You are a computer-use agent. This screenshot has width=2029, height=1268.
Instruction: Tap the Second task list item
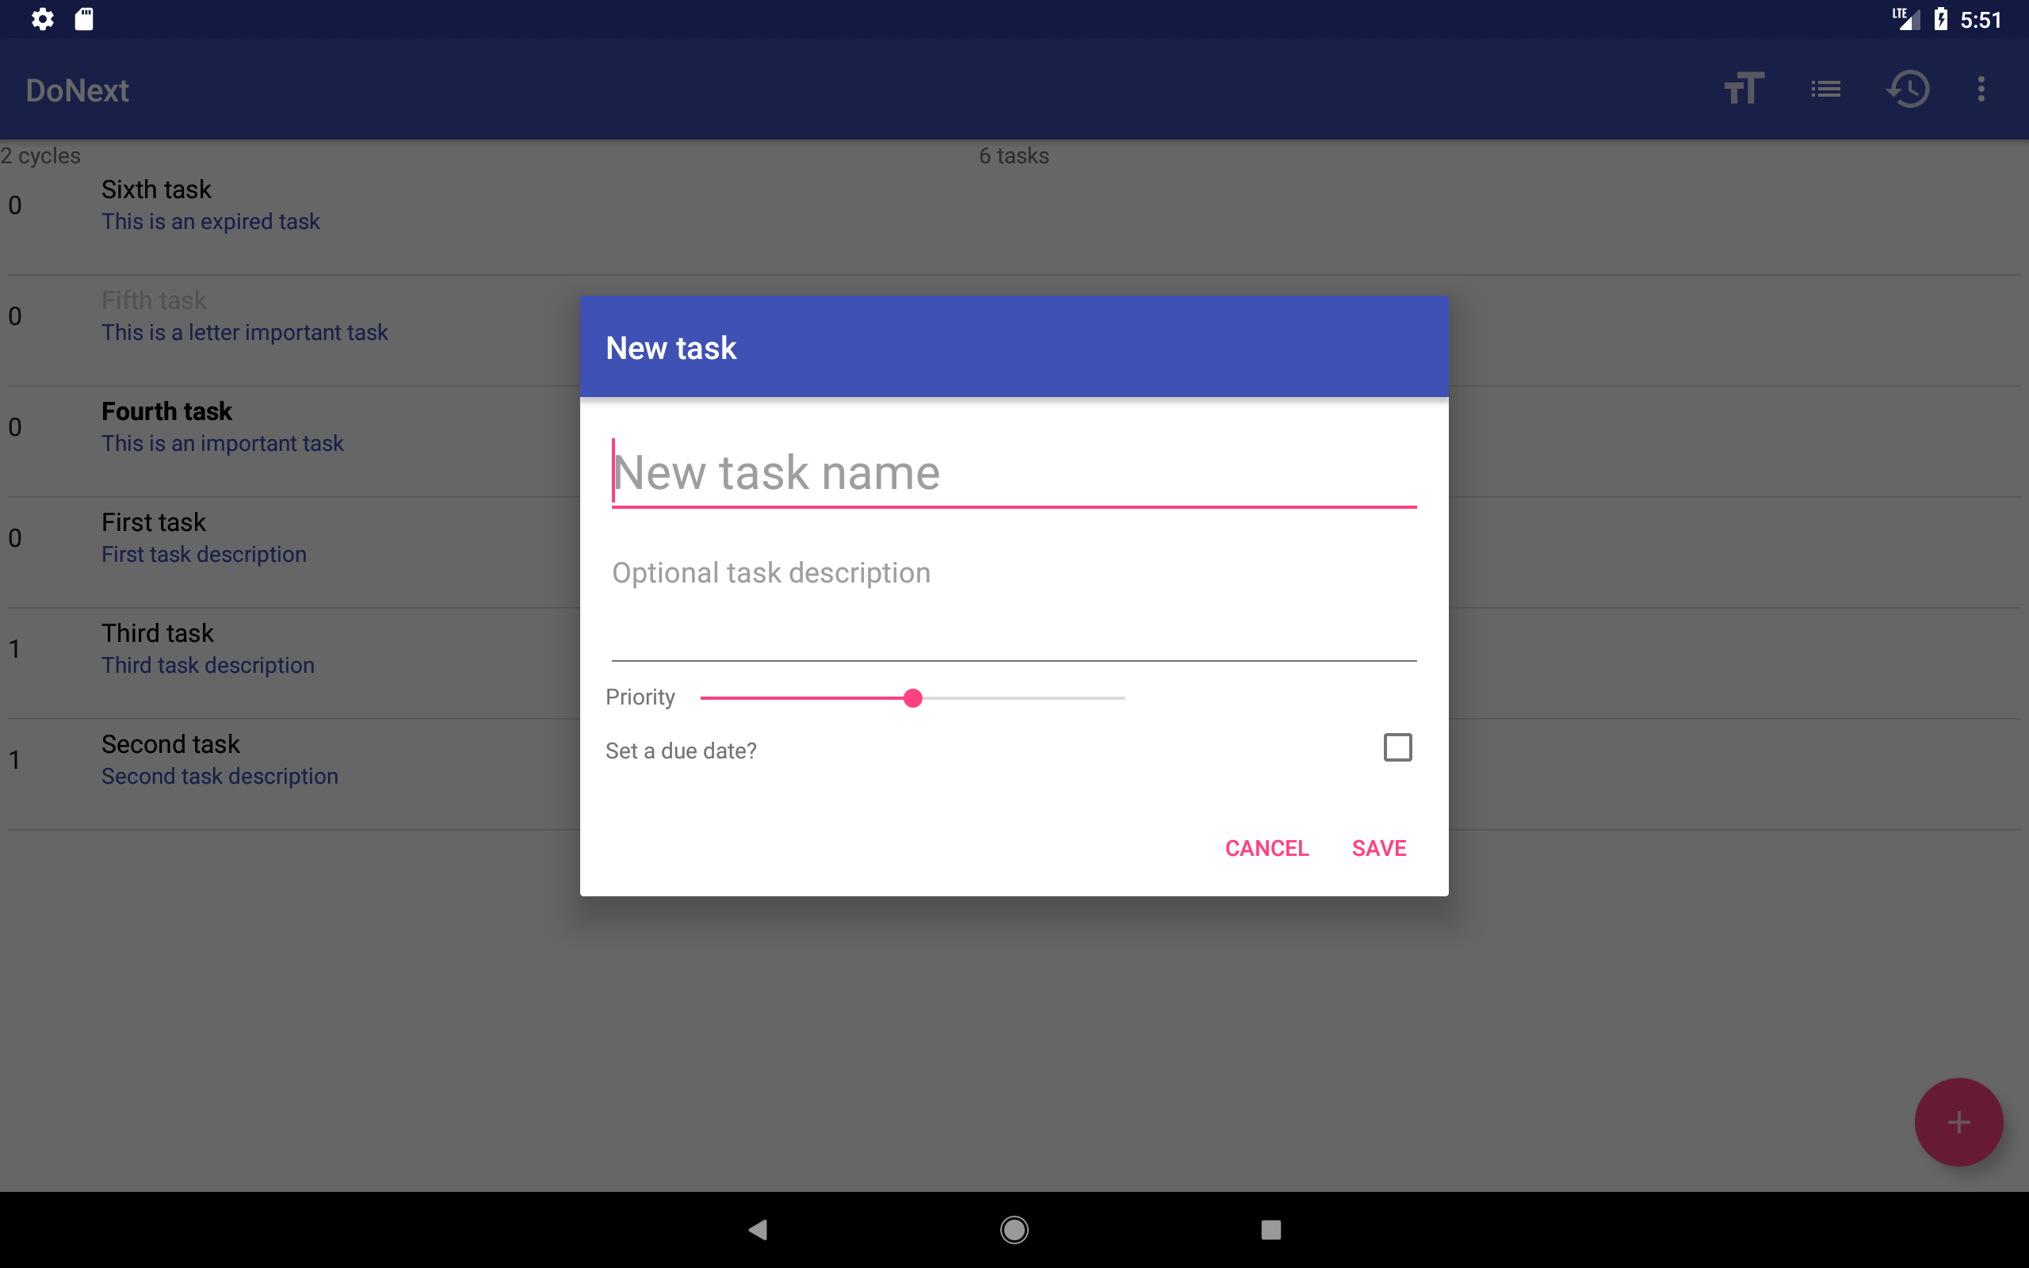pyautogui.click(x=220, y=760)
